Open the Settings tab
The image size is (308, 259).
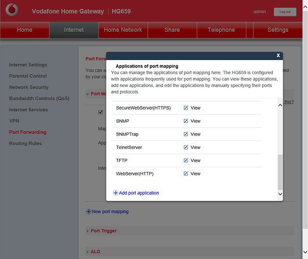(278, 30)
